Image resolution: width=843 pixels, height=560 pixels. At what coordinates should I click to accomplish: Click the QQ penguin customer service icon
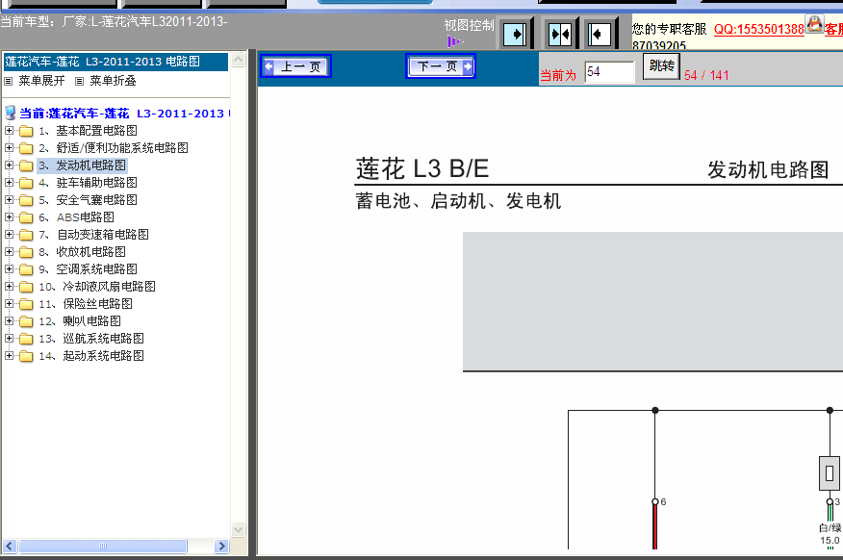pos(814,24)
